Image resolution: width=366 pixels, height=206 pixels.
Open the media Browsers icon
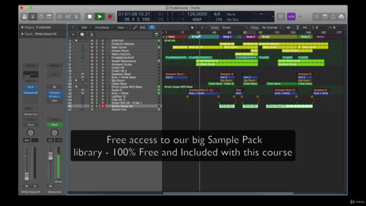(x=341, y=17)
